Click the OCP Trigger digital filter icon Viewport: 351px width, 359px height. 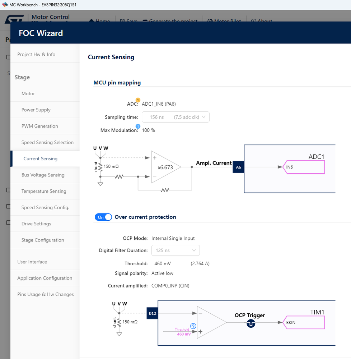pos(251,323)
